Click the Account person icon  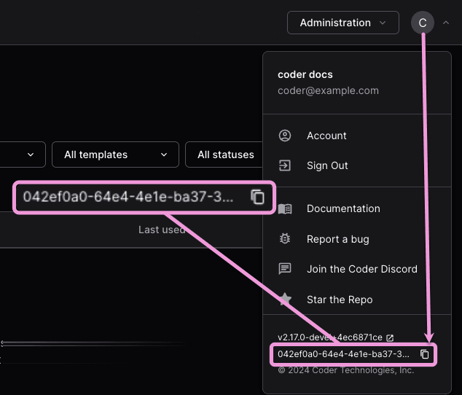[x=285, y=136]
